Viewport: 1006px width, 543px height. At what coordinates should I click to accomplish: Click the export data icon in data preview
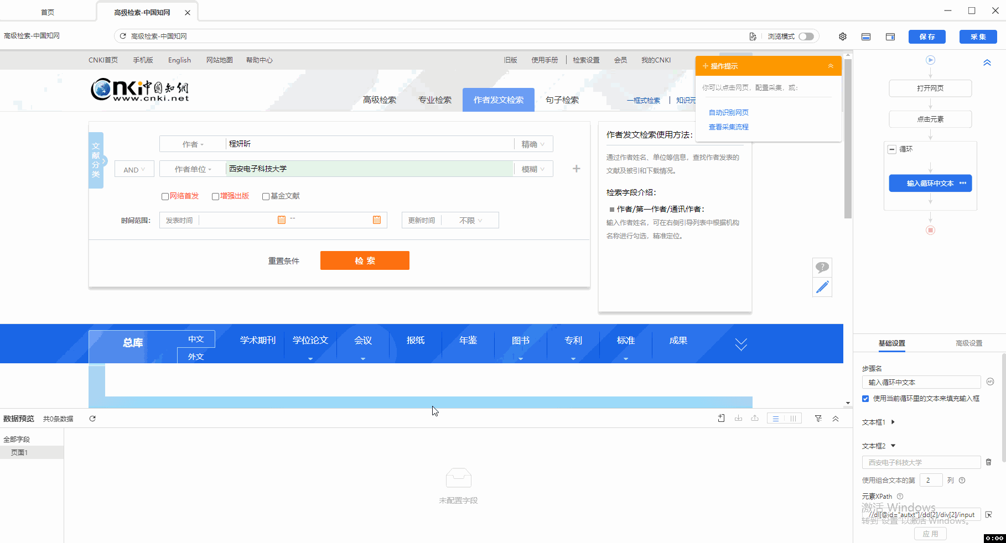pyautogui.click(x=755, y=419)
